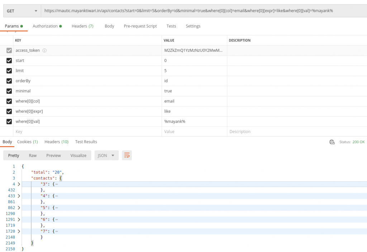Expand the contact "3" JSON node
Image resolution: width=367 pixels, height=252 pixels.
coord(19,184)
